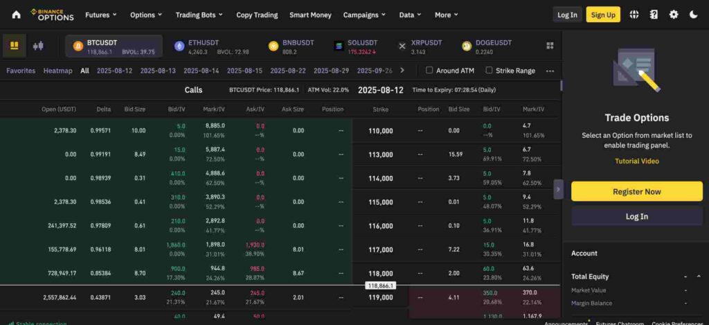709x325 pixels.
Task: Select the Heatmap tab
Action: click(x=58, y=71)
